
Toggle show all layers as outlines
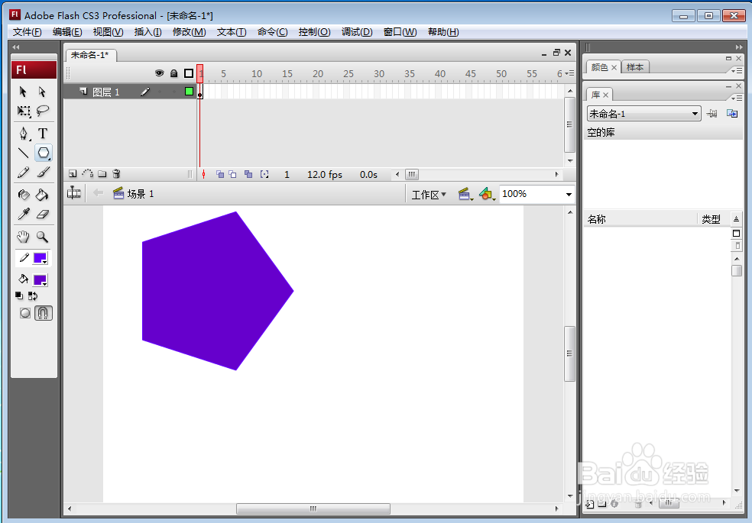coord(189,73)
